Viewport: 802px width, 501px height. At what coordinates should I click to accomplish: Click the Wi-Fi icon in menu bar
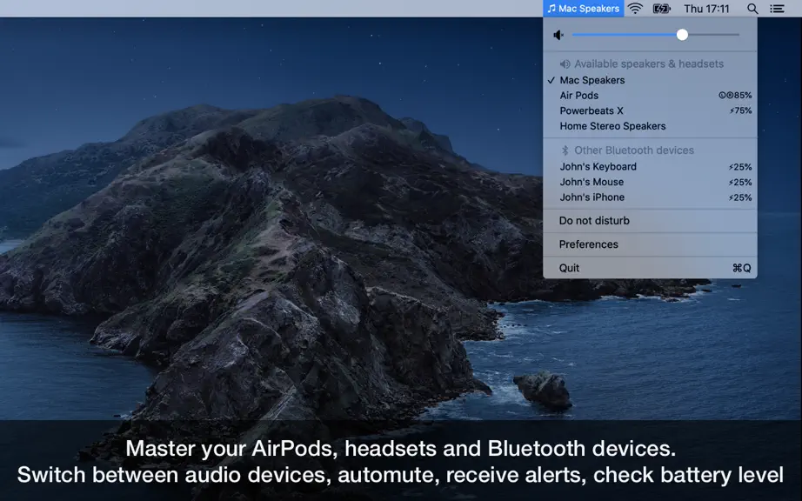click(635, 8)
